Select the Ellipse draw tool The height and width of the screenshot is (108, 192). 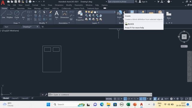click(x=28, y=16)
